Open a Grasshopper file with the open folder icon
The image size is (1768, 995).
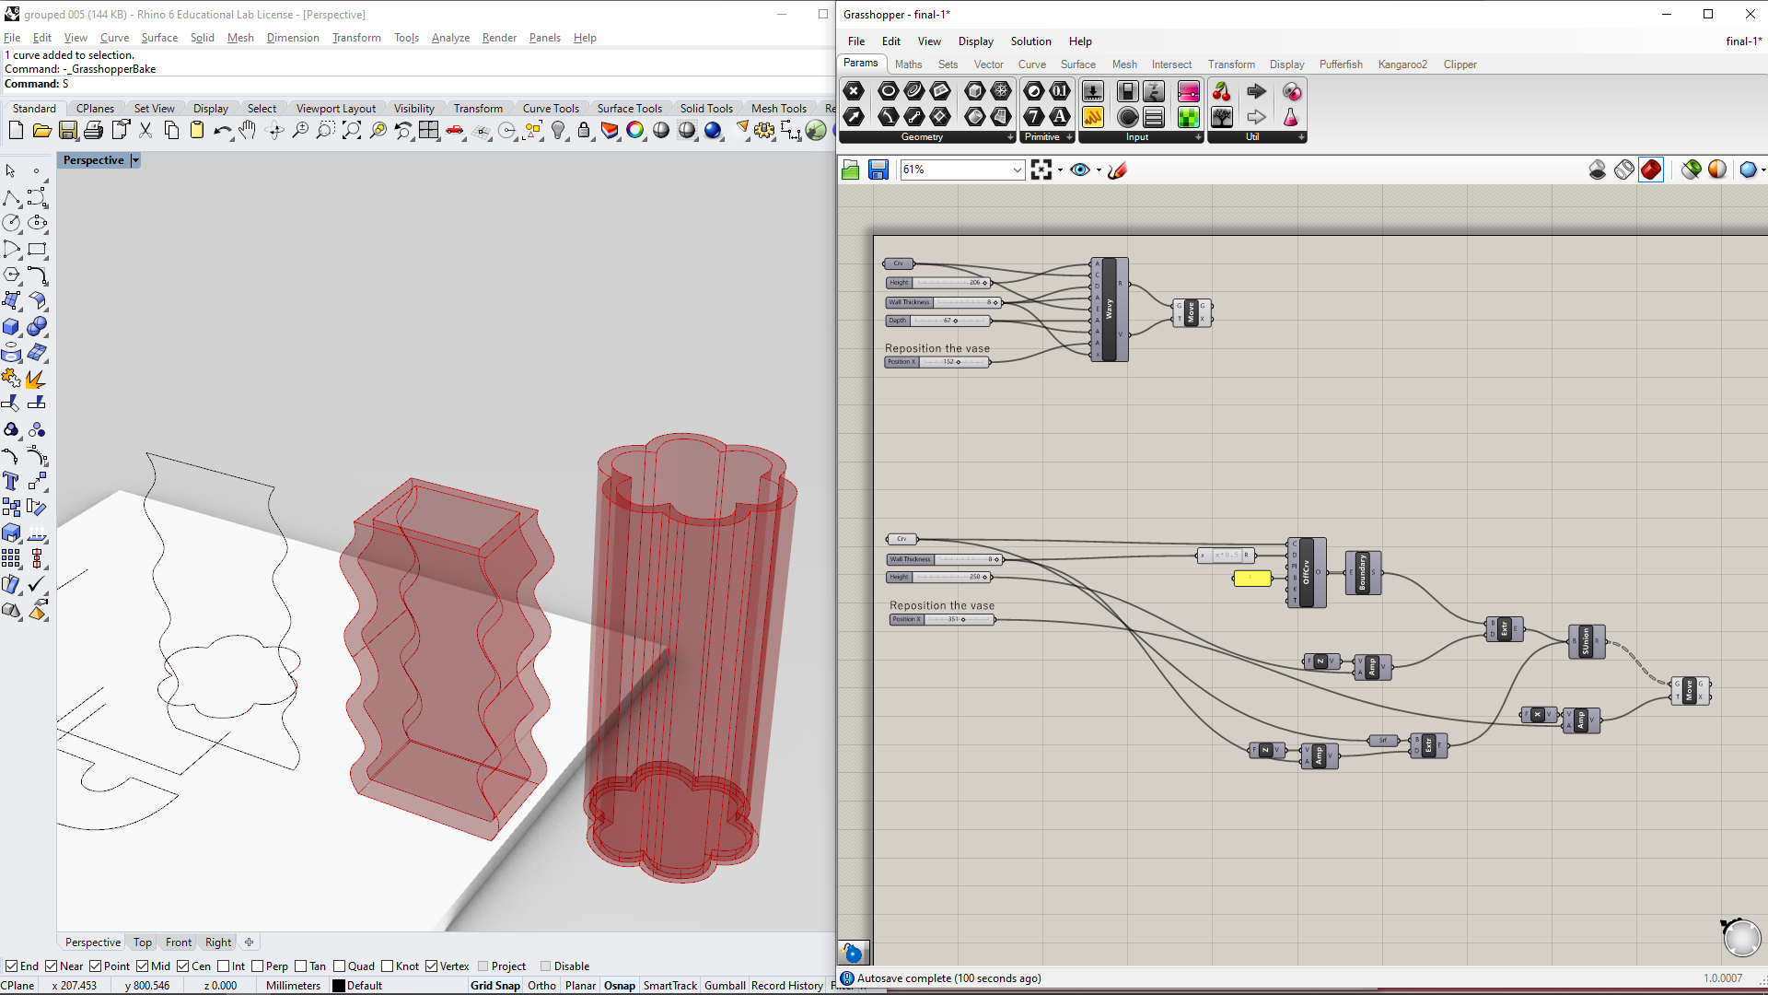coord(850,170)
